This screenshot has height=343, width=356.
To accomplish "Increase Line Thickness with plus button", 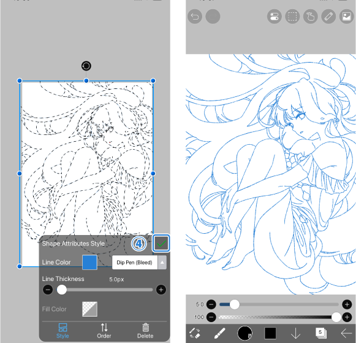I will [161, 290].
